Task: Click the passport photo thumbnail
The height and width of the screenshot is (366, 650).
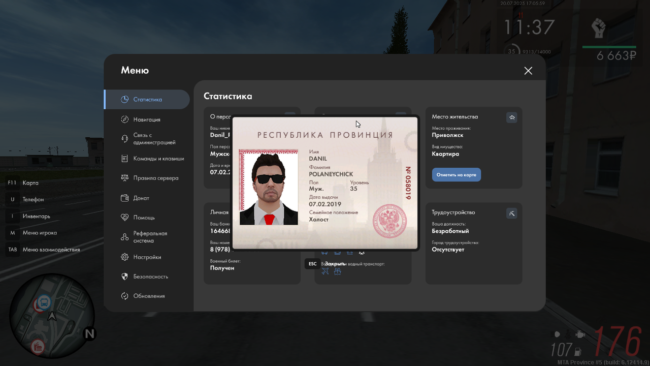Action: (x=269, y=187)
